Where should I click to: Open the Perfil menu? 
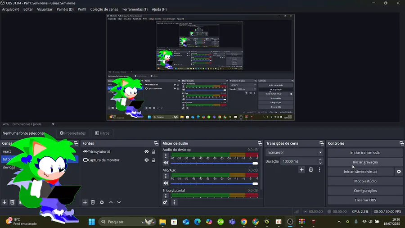[x=82, y=9]
